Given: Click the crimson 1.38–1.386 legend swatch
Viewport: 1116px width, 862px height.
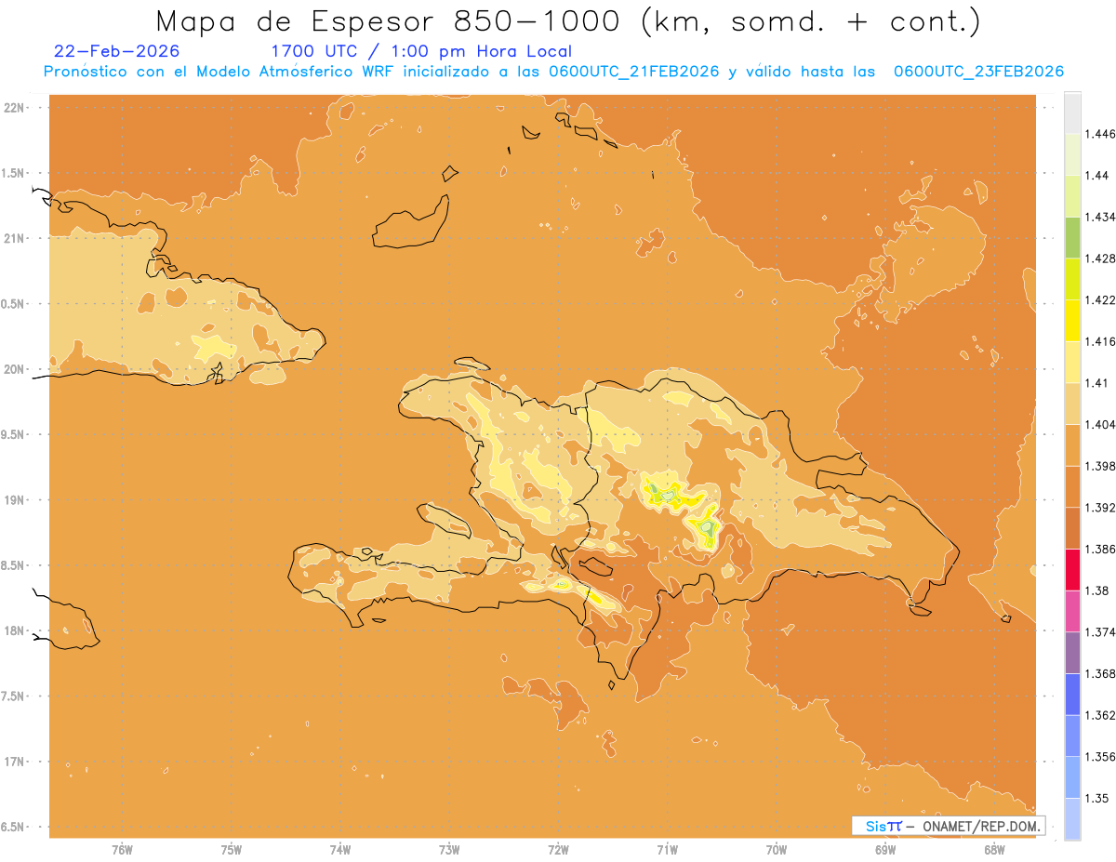Looking at the screenshot, I should pos(1072,569).
